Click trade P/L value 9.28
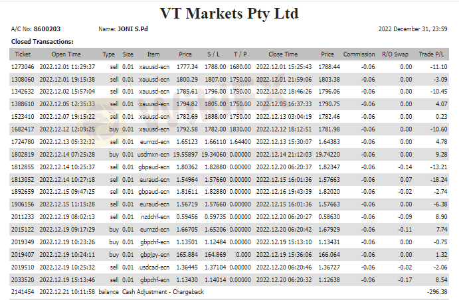Viewport: 459px width, 300px height. click(441, 154)
